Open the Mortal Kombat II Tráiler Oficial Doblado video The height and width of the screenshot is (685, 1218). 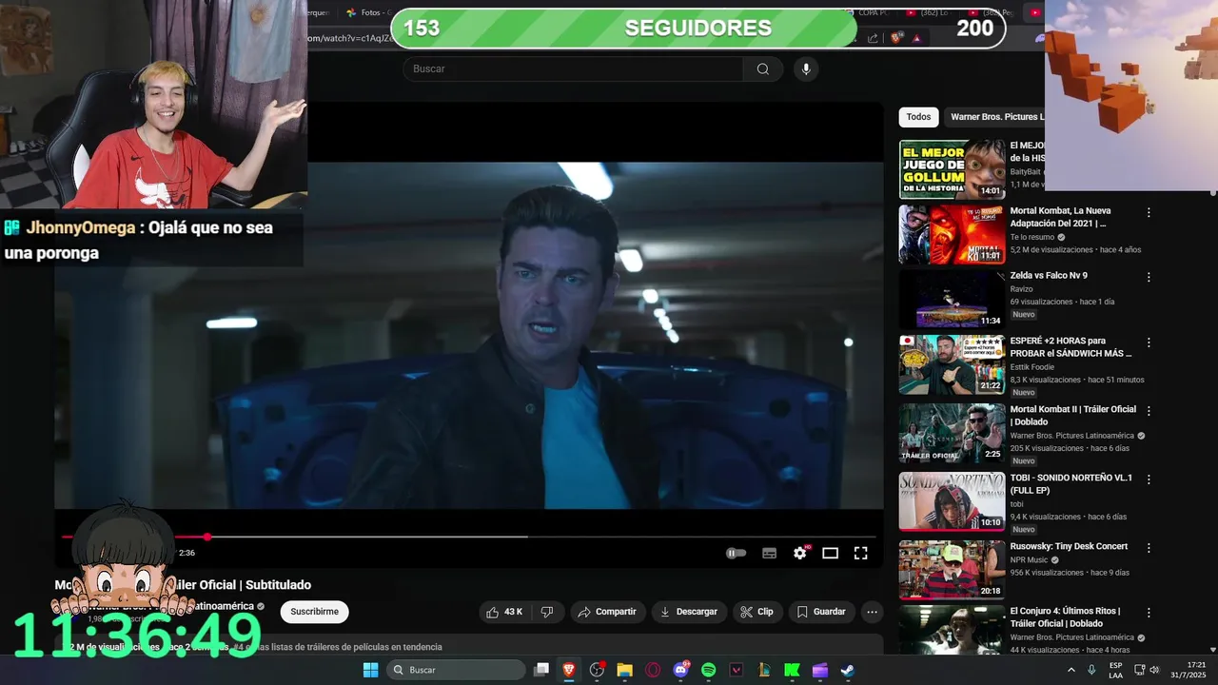1072,416
